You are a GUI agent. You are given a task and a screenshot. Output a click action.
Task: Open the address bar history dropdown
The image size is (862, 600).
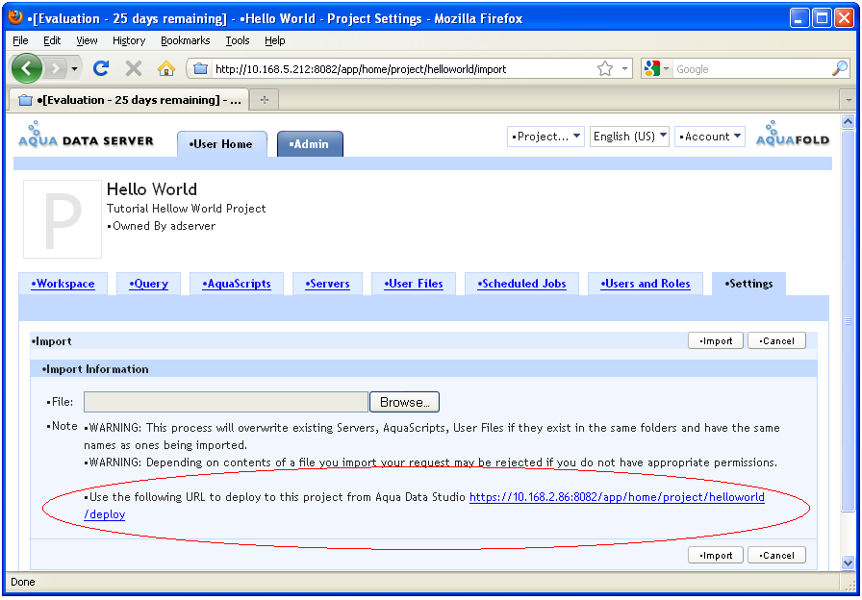[624, 69]
